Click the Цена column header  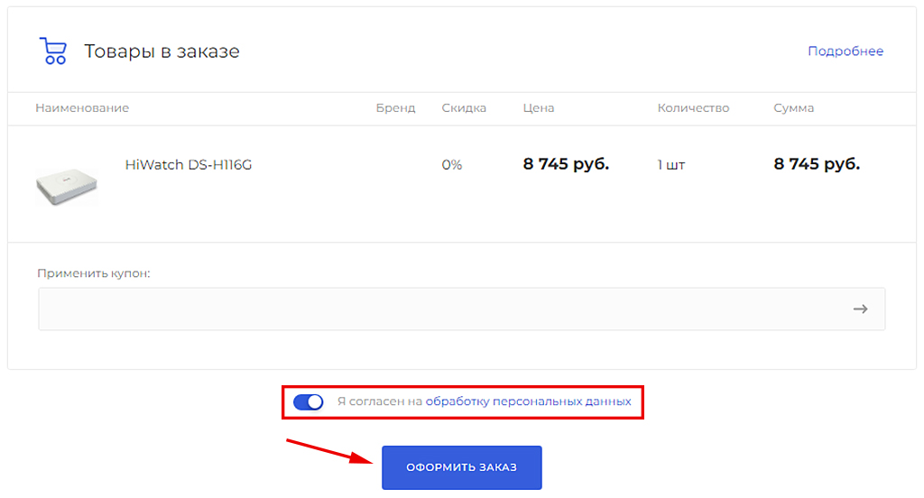point(539,108)
